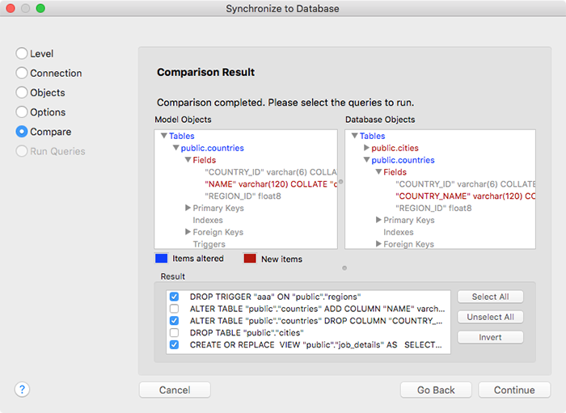Click Continue to proceed
Viewport: 566px width, 413px height.
[x=514, y=390]
